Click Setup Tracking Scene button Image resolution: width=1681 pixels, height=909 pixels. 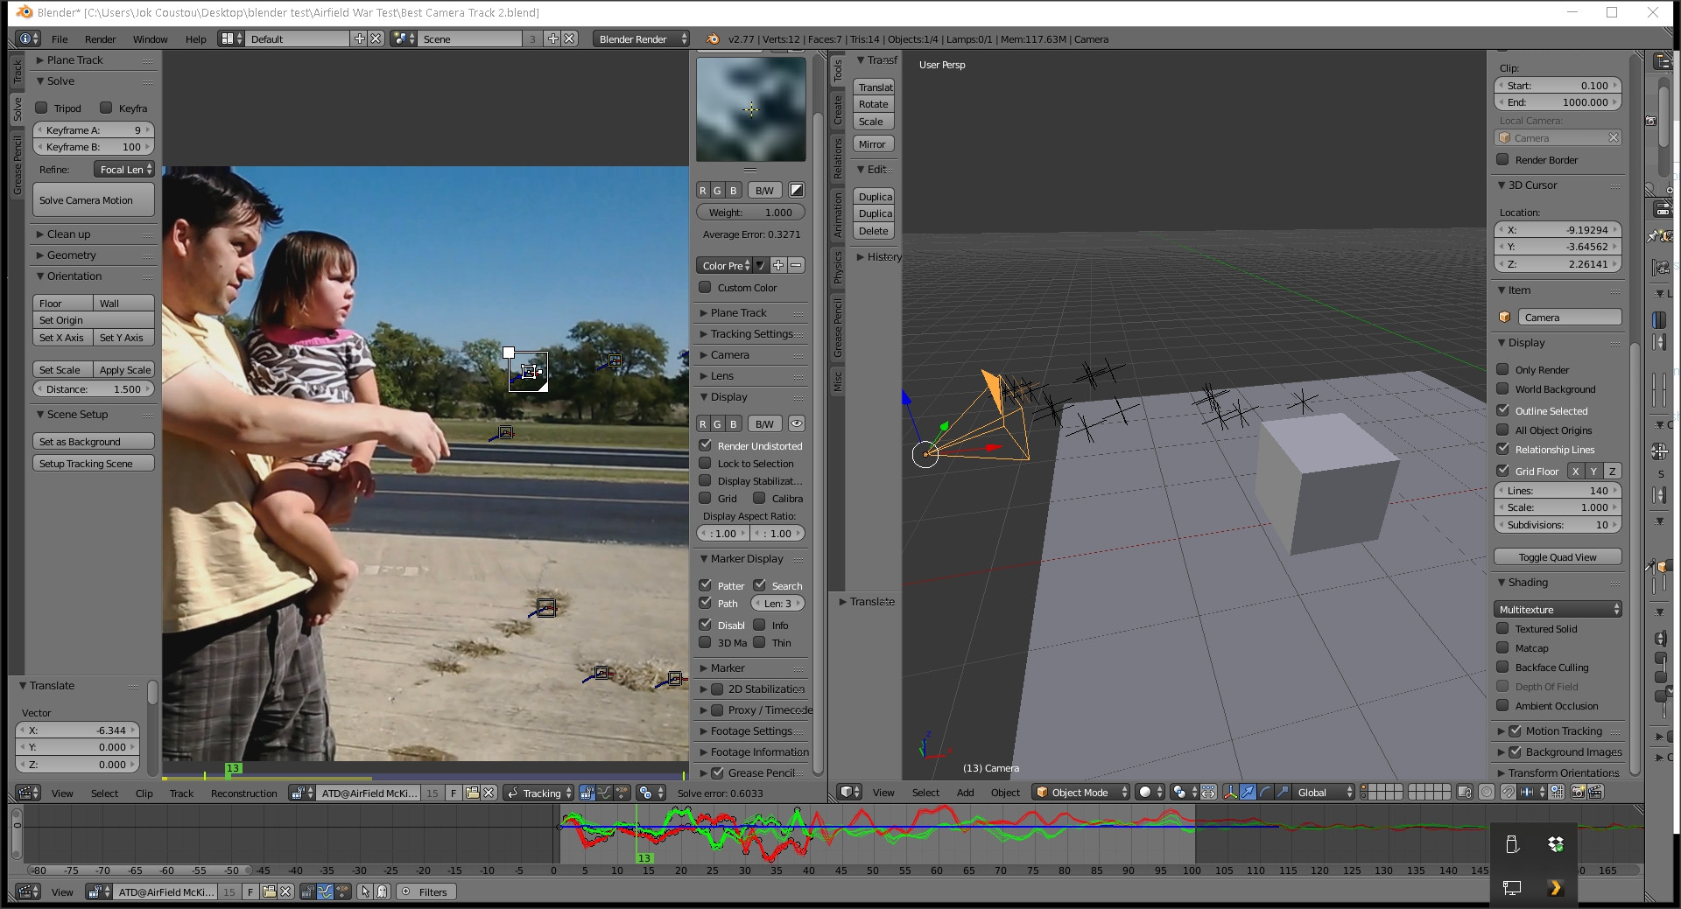pyautogui.click(x=94, y=464)
